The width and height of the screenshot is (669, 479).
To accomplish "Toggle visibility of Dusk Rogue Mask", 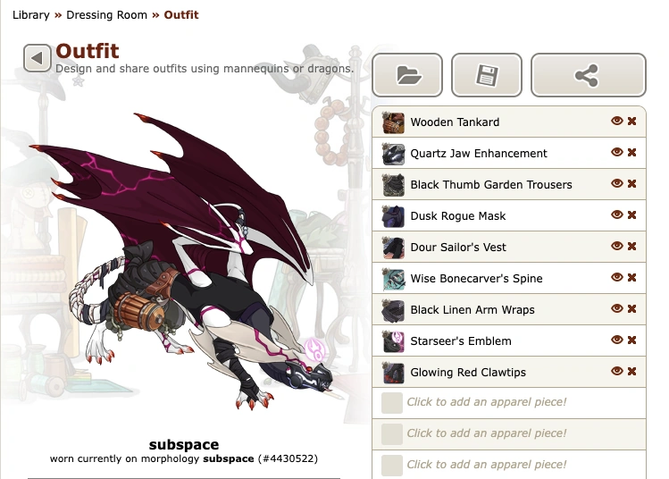I will pyautogui.click(x=616, y=214).
